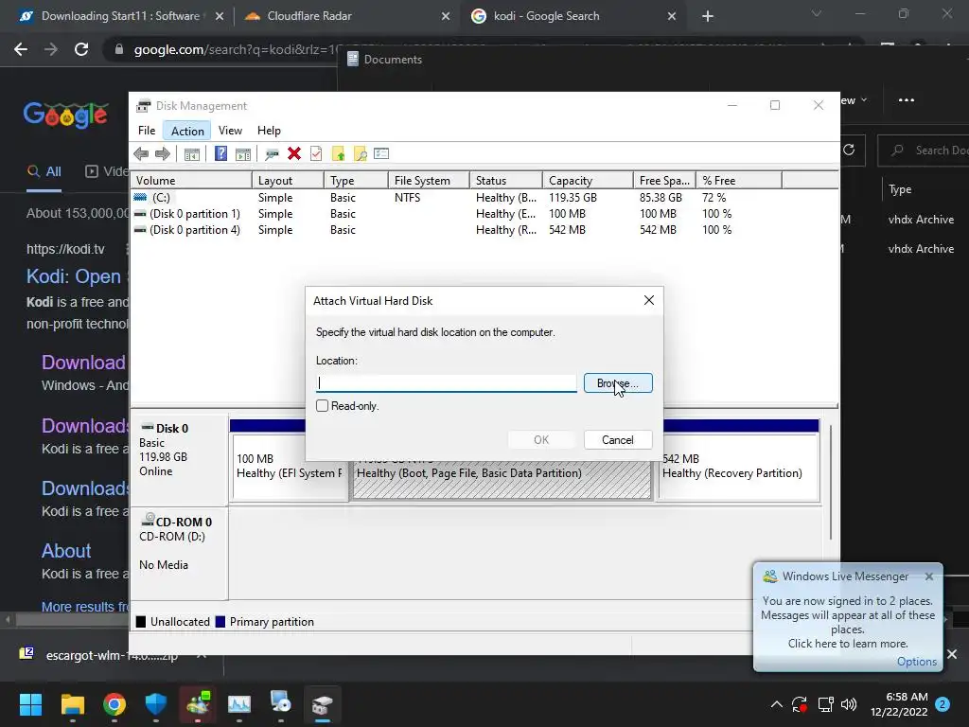Screen dimensions: 969x727
Task: Open the notification count badge
Action: tap(943, 704)
